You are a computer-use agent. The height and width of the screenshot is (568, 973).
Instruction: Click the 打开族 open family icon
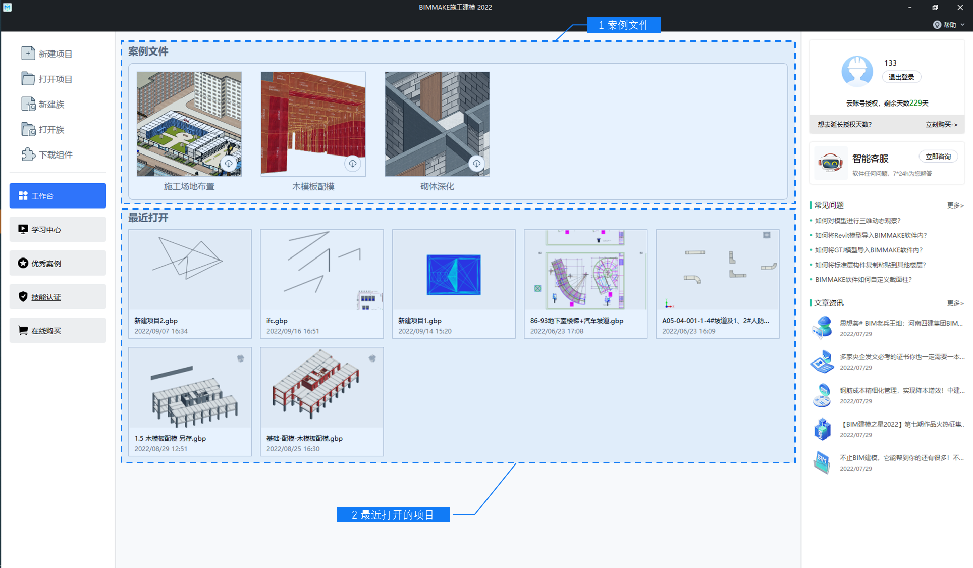point(28,129)
